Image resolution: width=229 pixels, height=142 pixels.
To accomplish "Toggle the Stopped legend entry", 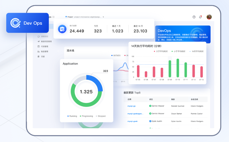I will pos(101,116).
